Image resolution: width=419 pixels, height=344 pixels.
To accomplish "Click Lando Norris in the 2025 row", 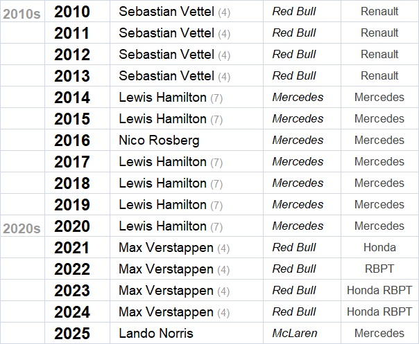I will coord(156,334).
